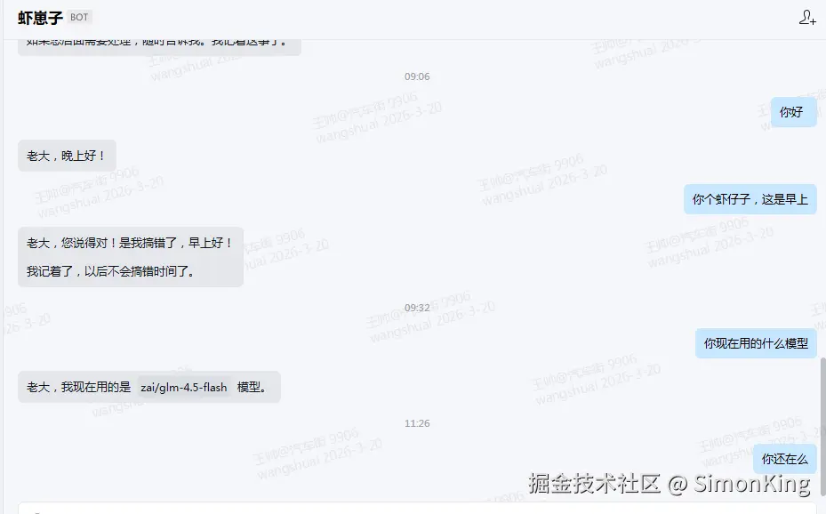Click the word 模型。 after the code chip

[253, 387]
